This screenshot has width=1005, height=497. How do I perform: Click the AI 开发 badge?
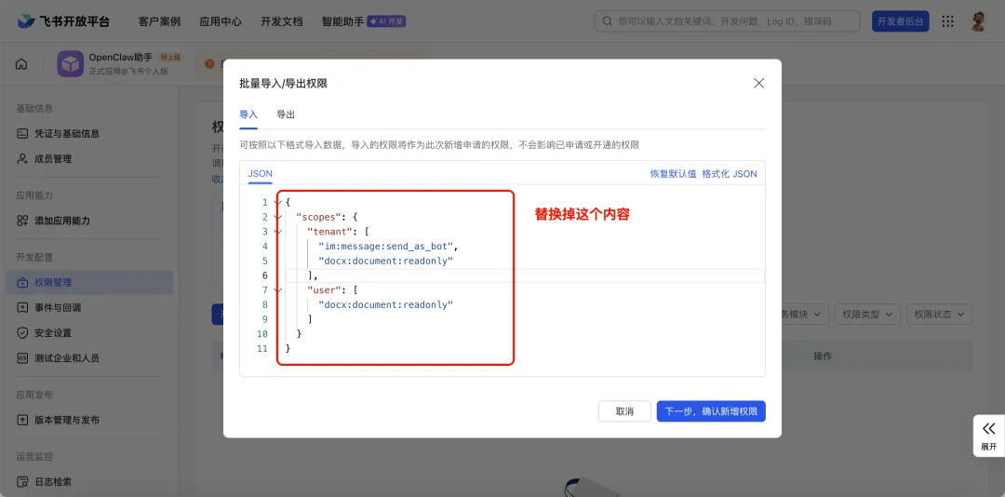click(x=386, y=21)
